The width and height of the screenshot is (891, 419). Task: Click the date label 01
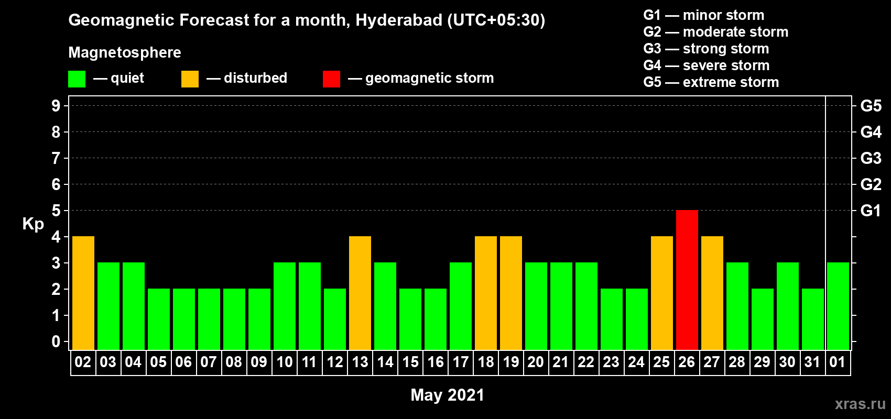point(838,362)
